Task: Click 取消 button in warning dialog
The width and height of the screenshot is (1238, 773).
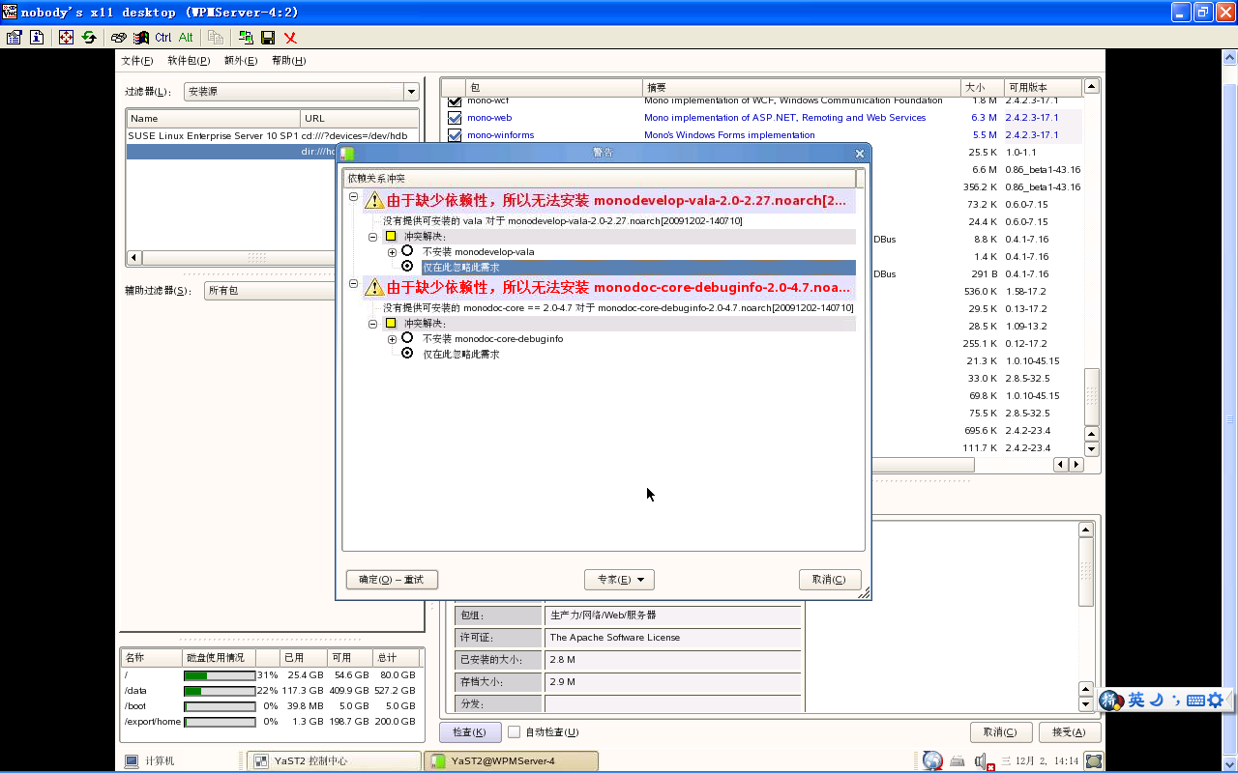Action: pos(830,580)
